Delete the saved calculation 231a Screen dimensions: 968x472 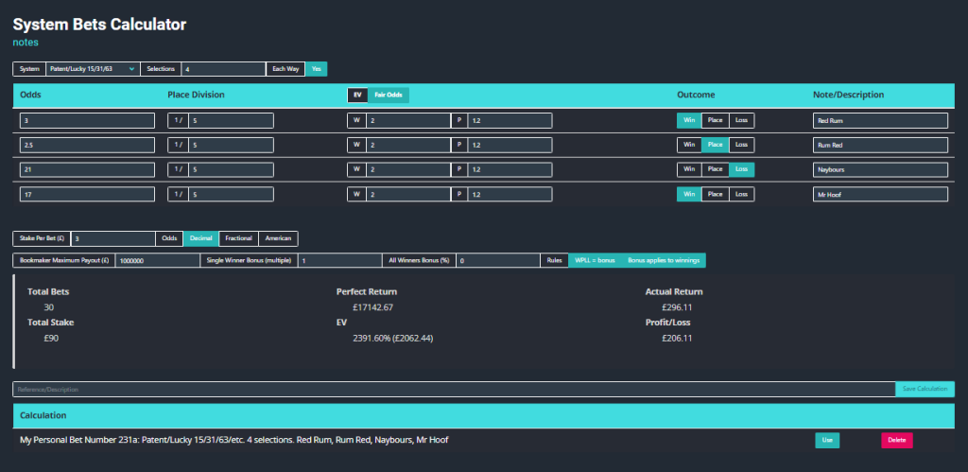(896, 440)
